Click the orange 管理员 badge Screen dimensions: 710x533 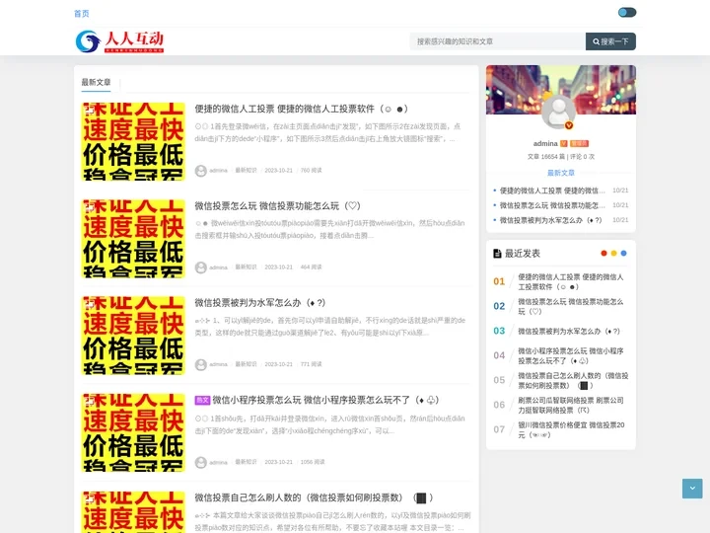point(579,144)
